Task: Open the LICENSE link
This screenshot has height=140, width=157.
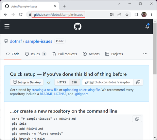Action: [60, 94]
